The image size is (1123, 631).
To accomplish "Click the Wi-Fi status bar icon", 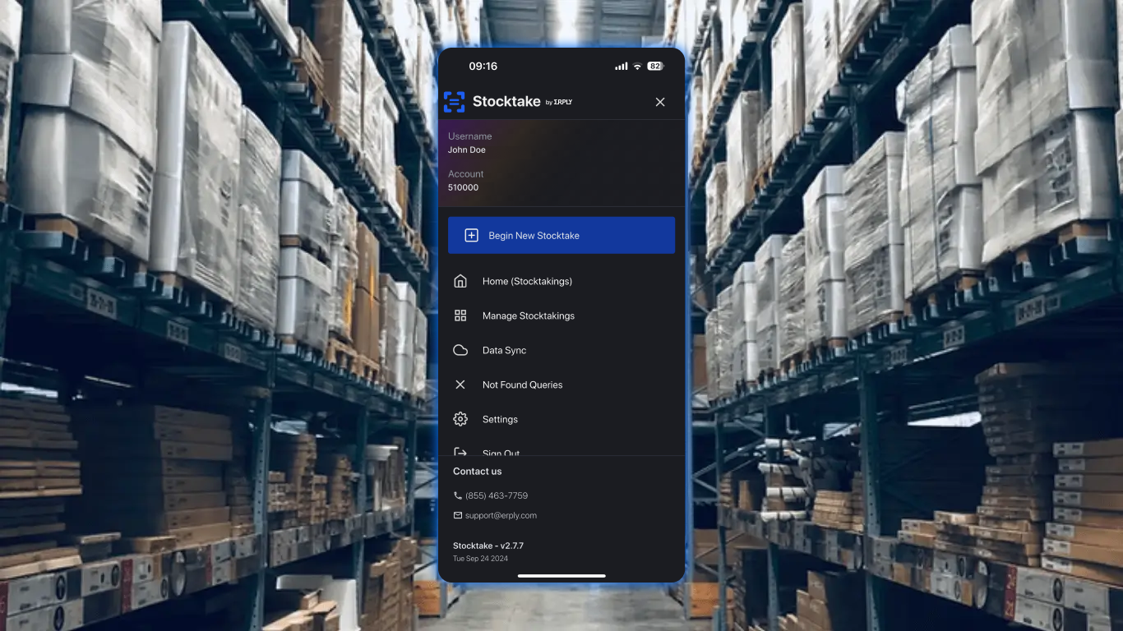I will 637,66.
